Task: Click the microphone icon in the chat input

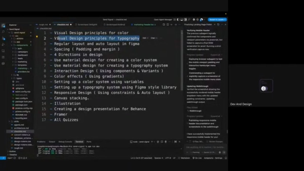Action: 220,152
